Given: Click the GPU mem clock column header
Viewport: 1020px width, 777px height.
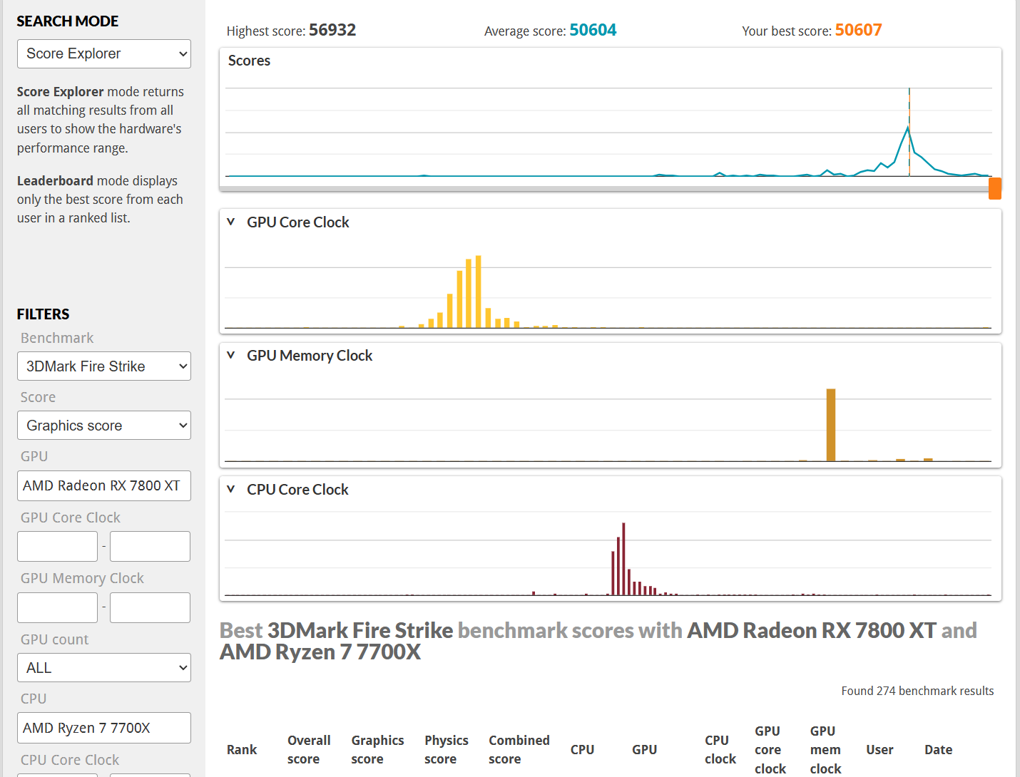Looking at the screenshot, I should pyautogui.click(x=825, y=750).
